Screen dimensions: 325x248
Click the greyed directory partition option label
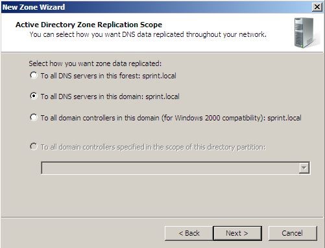click(x=153, y=147)
